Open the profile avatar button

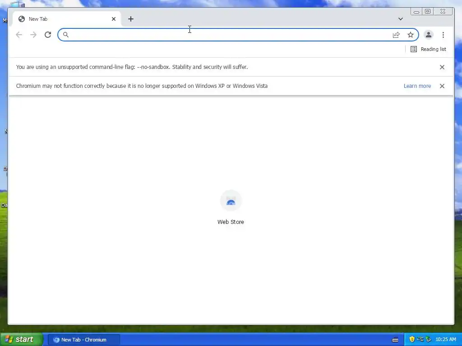pyautogui.click(x=429, y=35)
